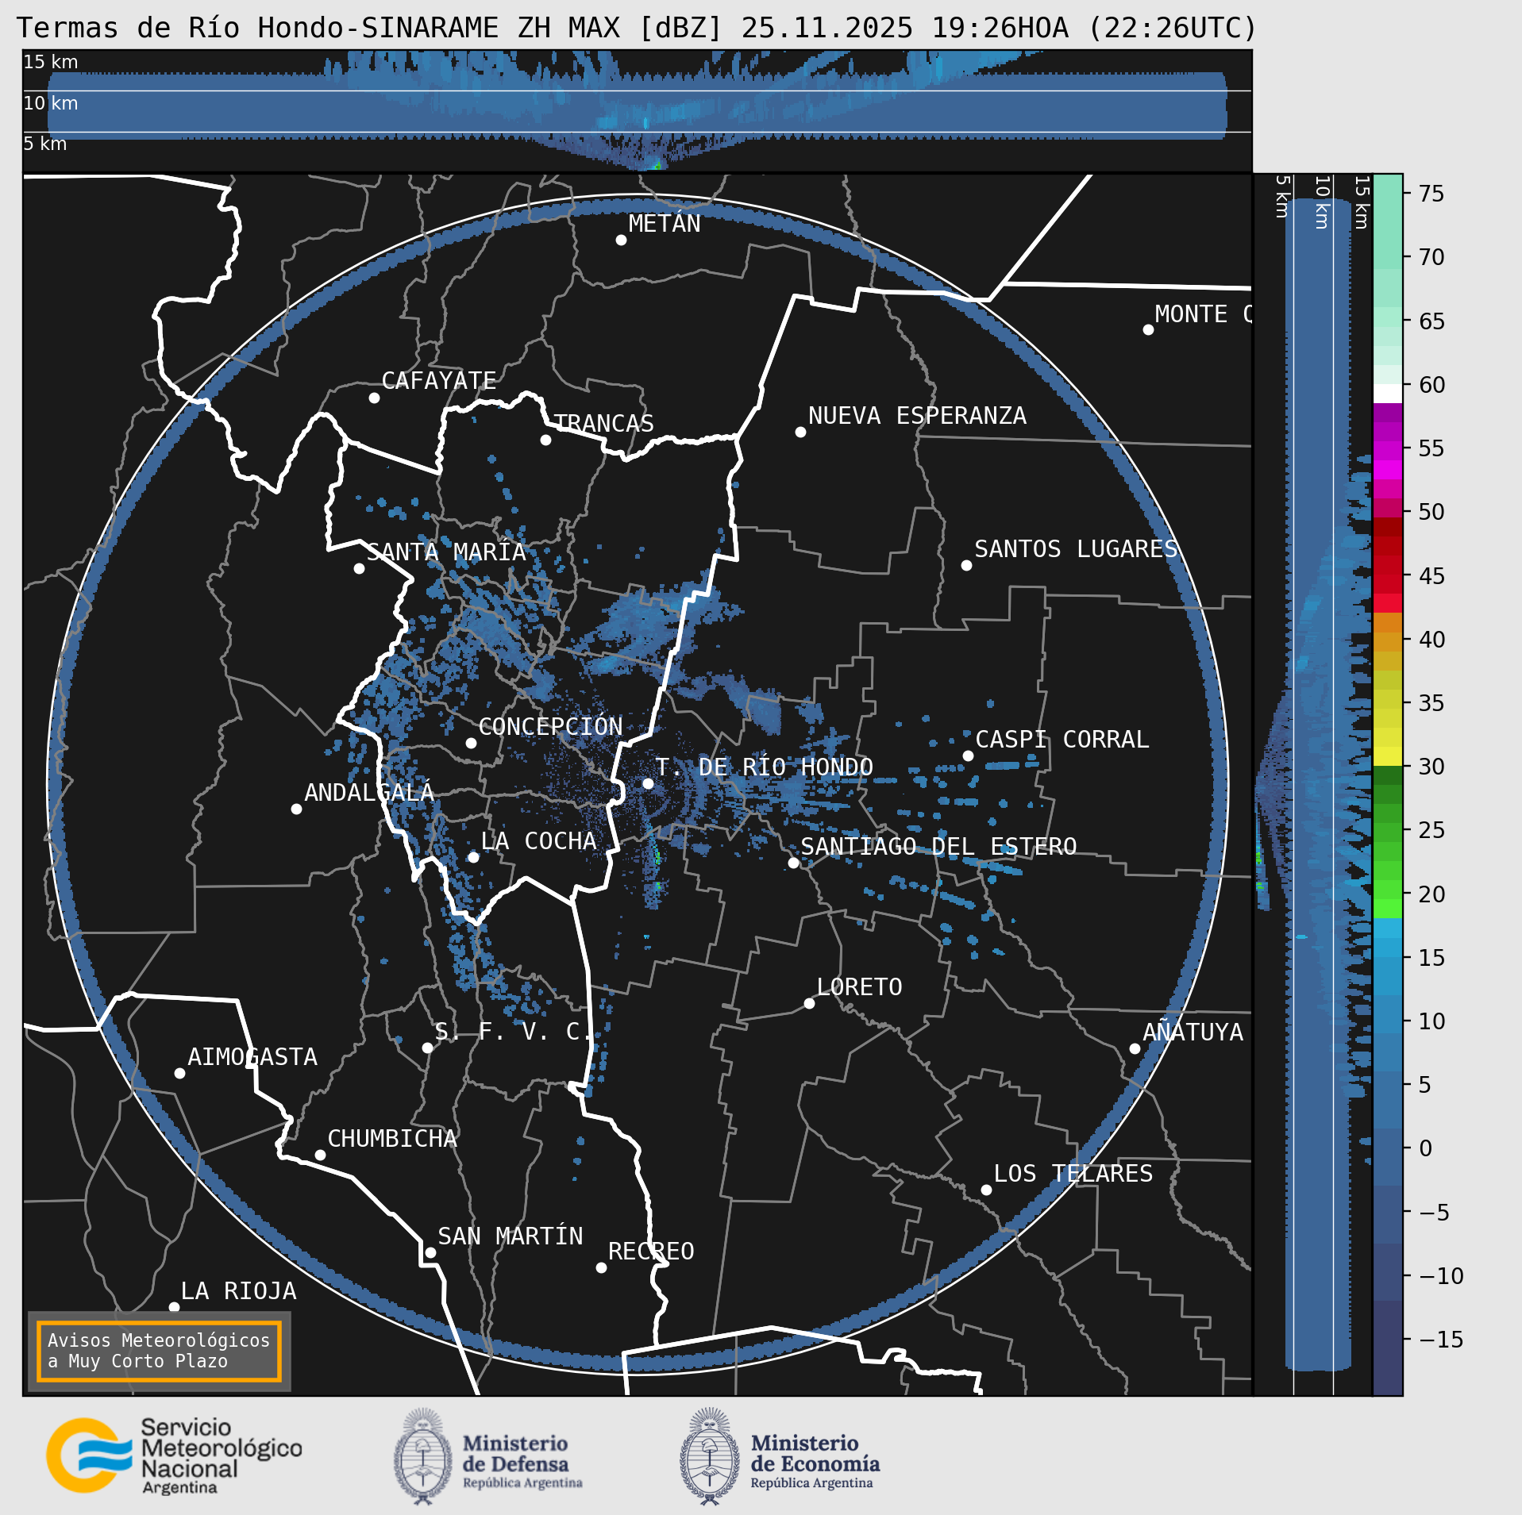Click the Los Telares city marker
This screenshot has width=1522, height=1515.
click(x=986, y=1190)
